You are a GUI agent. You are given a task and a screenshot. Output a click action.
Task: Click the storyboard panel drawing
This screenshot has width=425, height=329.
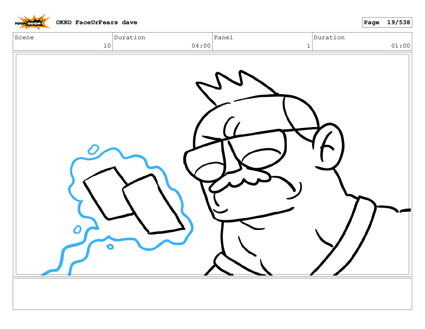[212, 164]
